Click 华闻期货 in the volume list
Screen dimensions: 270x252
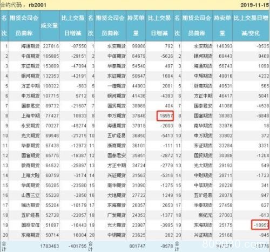[x=30, y=185]
